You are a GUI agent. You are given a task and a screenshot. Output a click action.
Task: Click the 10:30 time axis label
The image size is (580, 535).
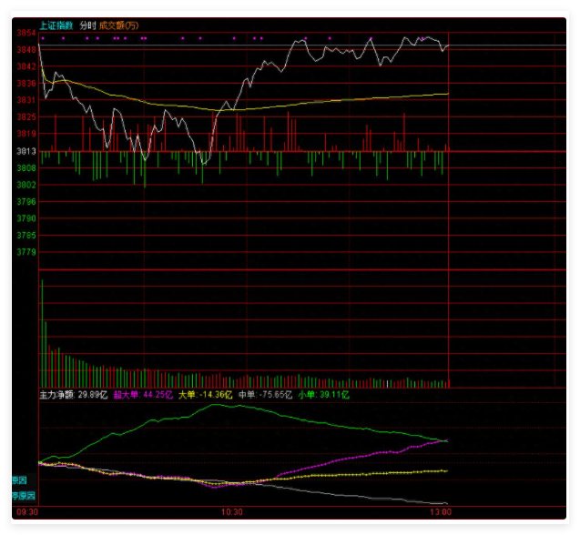[232, 512]
